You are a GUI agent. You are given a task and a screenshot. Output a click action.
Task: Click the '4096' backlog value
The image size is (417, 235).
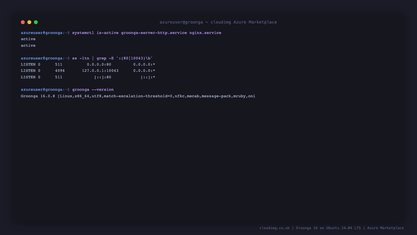click(x=60, y=71)
